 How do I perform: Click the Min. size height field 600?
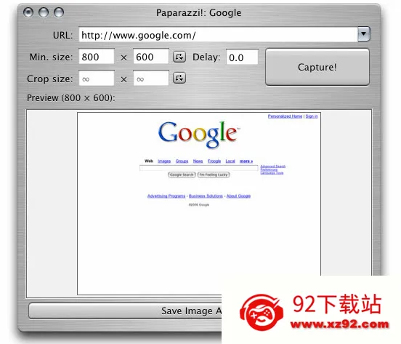pyautogui.click(x=151, y=57)
